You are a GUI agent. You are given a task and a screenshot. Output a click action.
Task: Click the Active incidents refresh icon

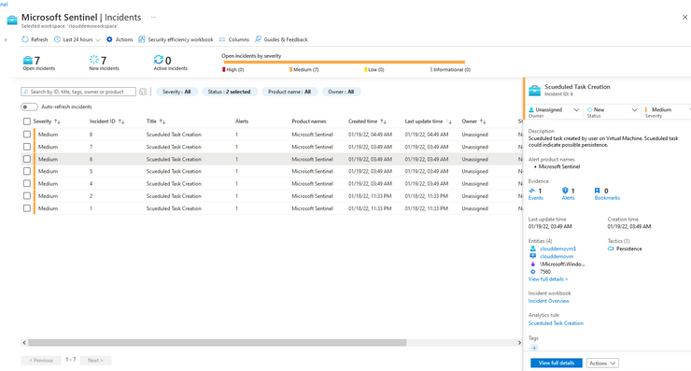(x=158, y=60)
